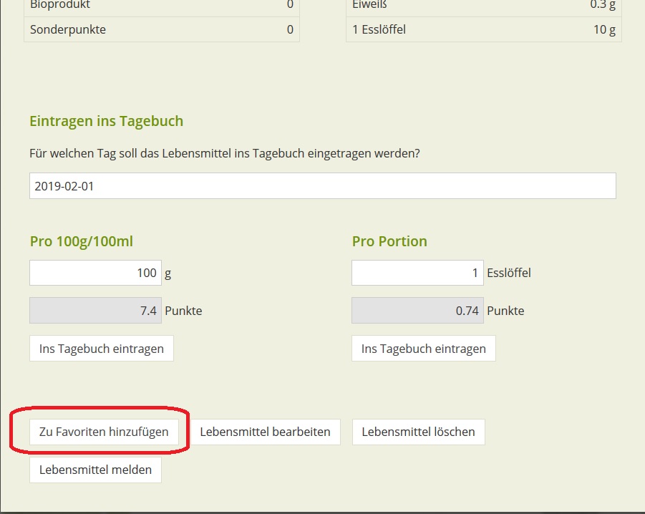Click the 'Pro 100g/100ml' heading
This screenshot has width=645, height=514.
82,241
